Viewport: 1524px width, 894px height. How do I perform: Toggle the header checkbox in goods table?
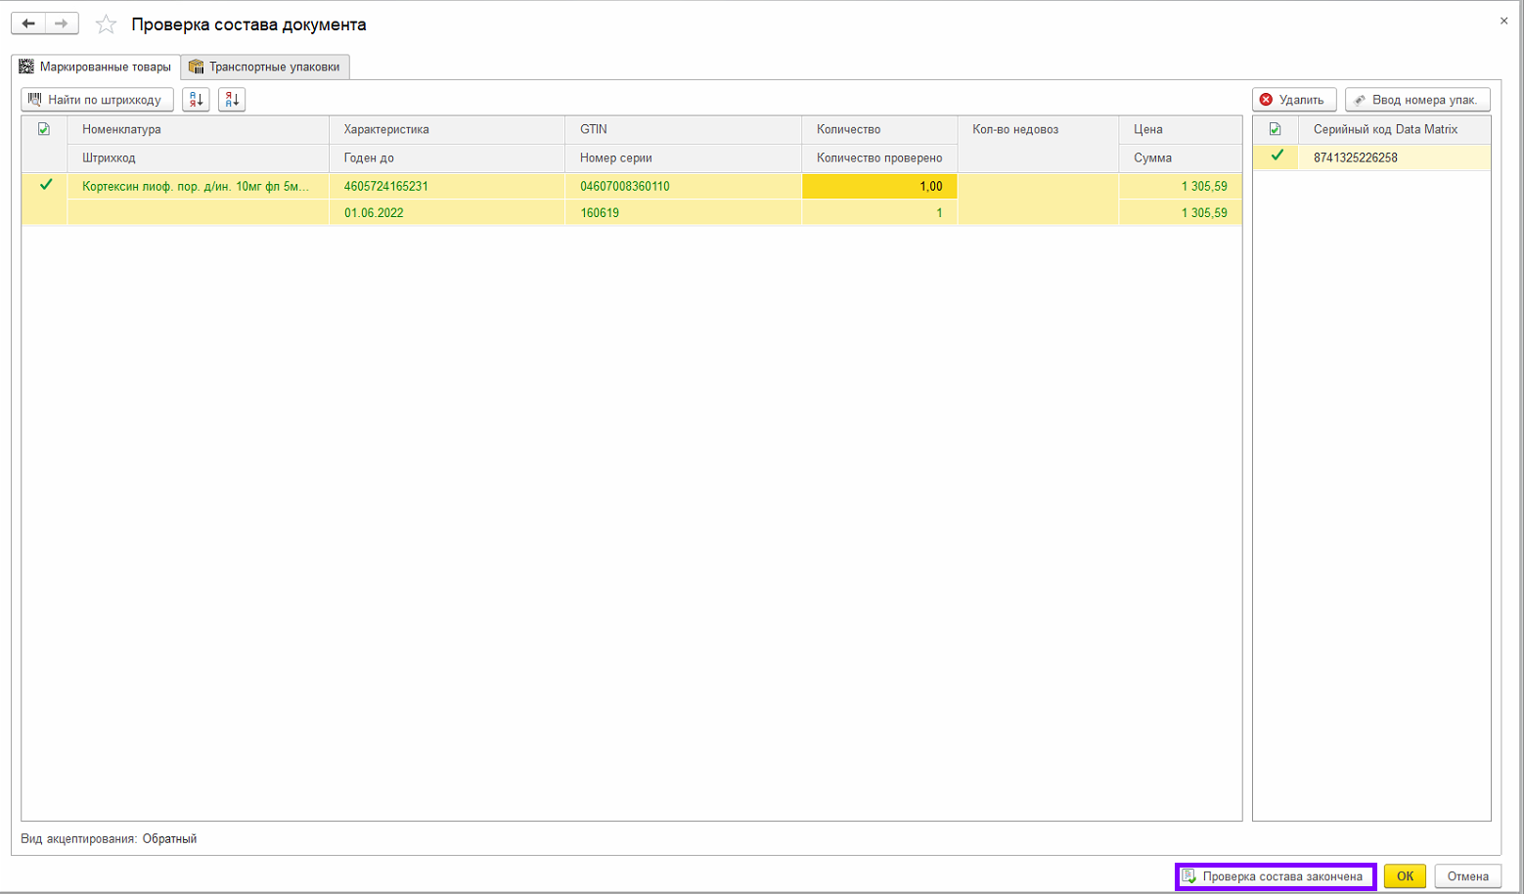[44, 129]
